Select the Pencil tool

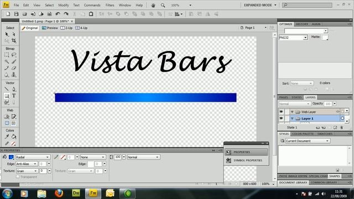(x=7, y=68)
